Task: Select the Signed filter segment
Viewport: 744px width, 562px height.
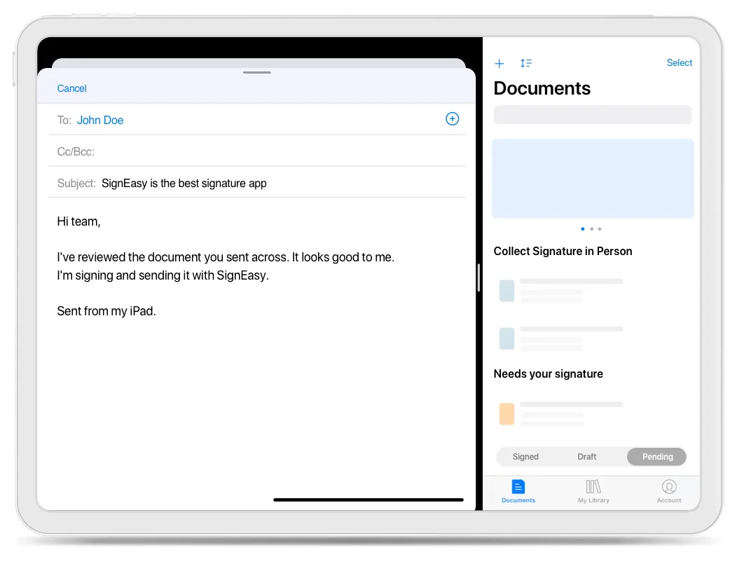Action: pos(525,457)
